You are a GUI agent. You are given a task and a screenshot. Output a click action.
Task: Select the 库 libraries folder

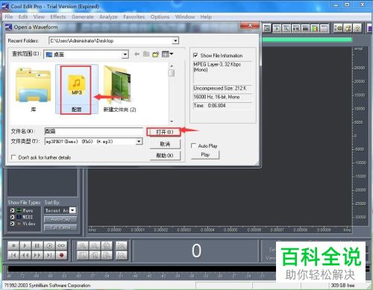point(33,89)
